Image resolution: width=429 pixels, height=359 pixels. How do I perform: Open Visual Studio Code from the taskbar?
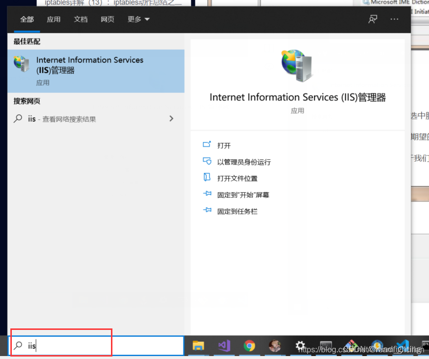(403, 346)
